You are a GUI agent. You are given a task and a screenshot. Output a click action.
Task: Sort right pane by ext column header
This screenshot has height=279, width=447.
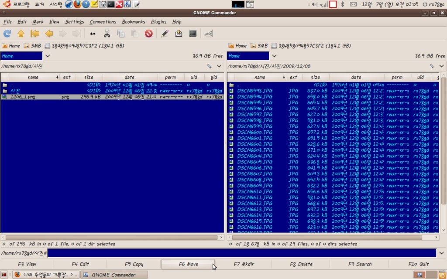click(x=293, y=77)
